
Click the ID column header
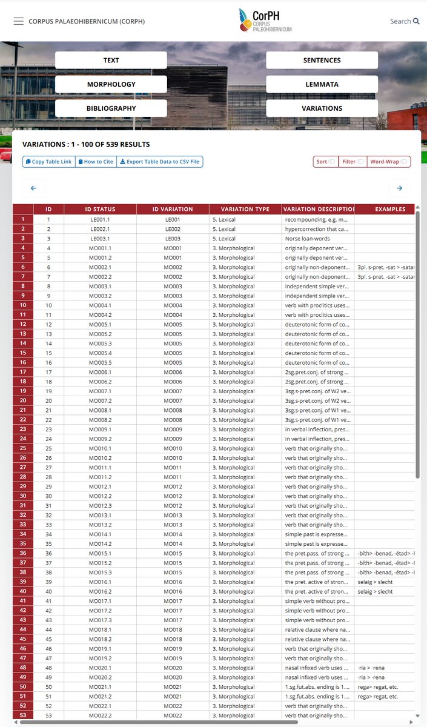coord(48,209)
